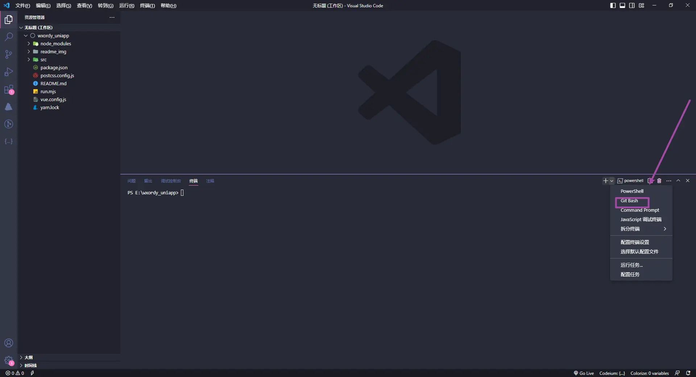Open the 转到(G) menu
Screen dimensions: 696x377
[x=105, y=5]
